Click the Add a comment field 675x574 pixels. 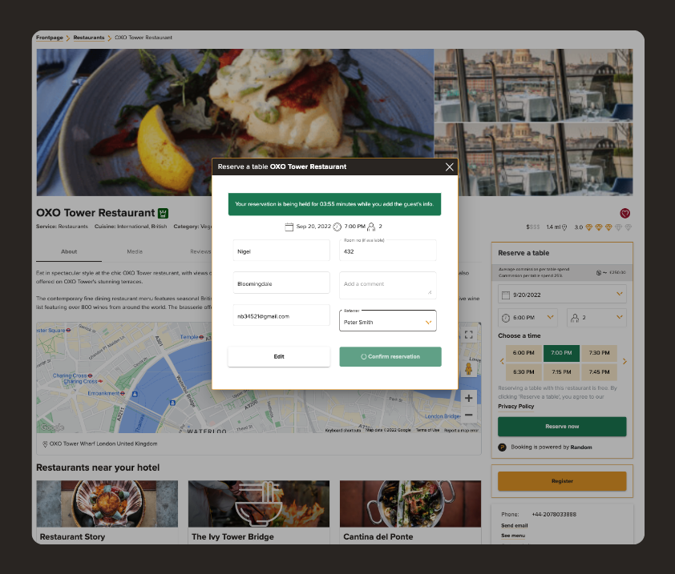pos(387,285)
